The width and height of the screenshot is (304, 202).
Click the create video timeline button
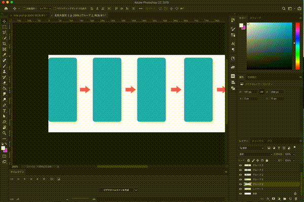point(116,190)
